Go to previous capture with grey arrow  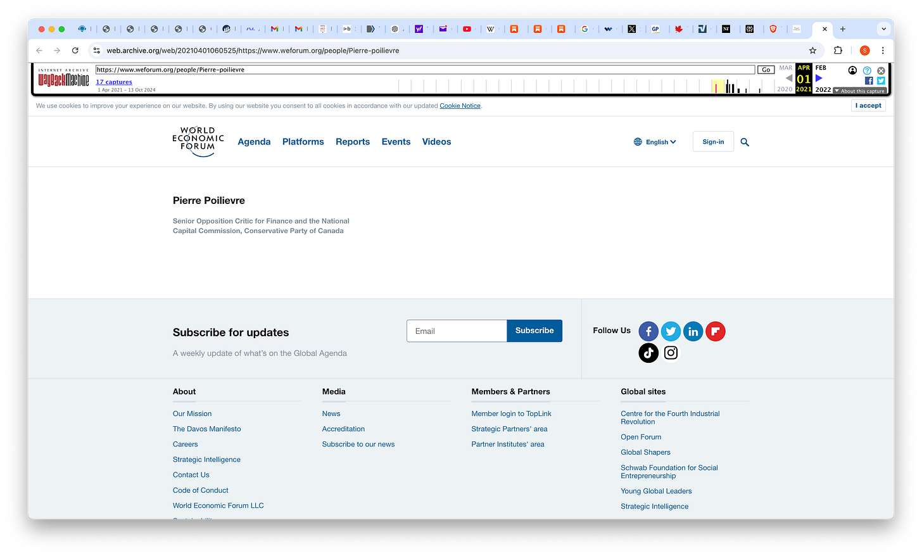[789, 78]
